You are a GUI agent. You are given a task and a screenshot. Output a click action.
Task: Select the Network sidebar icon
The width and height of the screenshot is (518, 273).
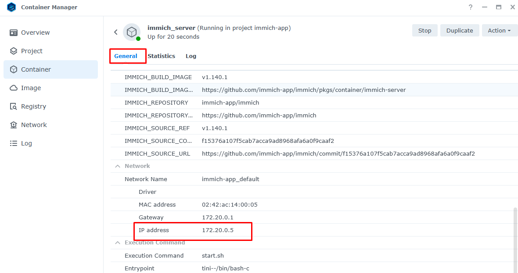click(x=13, y=124)
